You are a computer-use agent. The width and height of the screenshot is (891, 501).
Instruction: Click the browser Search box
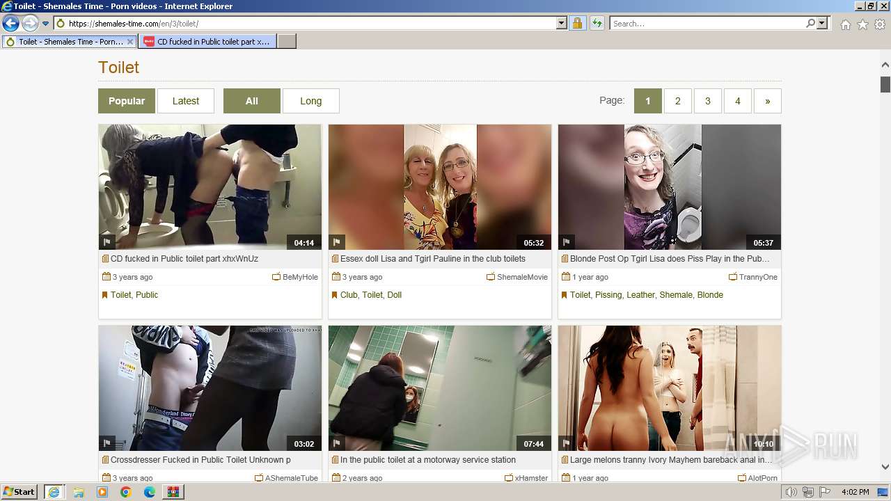(707, 24)
